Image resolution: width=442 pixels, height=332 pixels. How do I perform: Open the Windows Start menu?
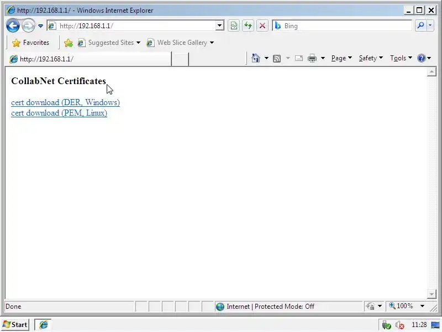click(15, 325)
